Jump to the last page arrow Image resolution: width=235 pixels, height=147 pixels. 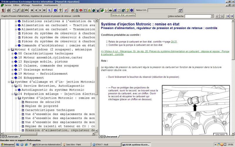tap(44, 10)
